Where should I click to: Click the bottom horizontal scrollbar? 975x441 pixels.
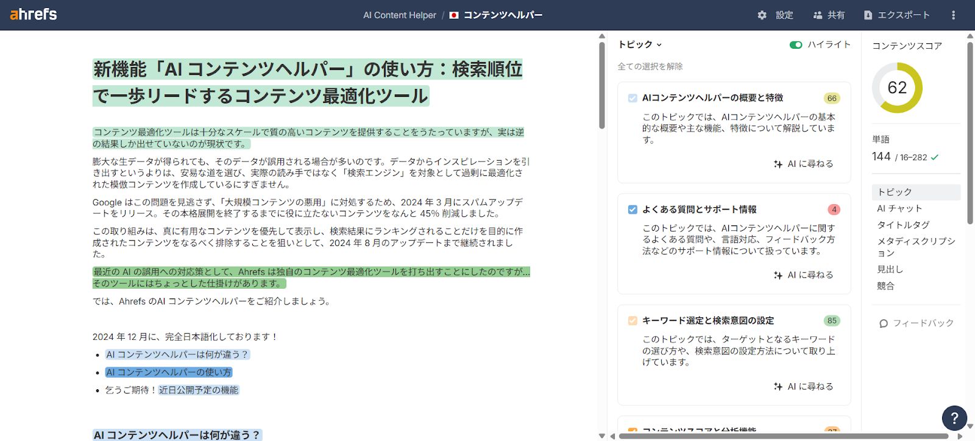tap(784, 436)
